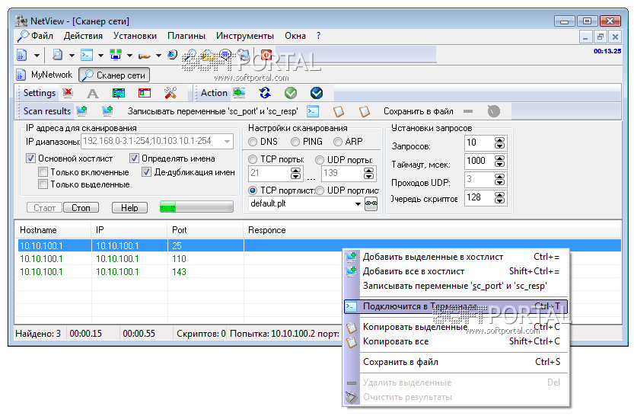Click Сохранить в файл in toolbar
Image resolution: width=634 pixels, height=416 pixels.
tap(419, 111)
